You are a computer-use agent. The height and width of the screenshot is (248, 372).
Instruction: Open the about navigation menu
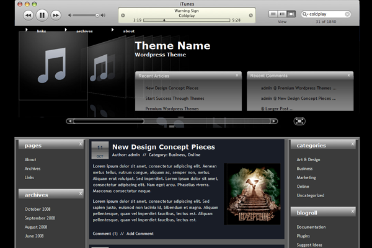(x=128, y=31)
